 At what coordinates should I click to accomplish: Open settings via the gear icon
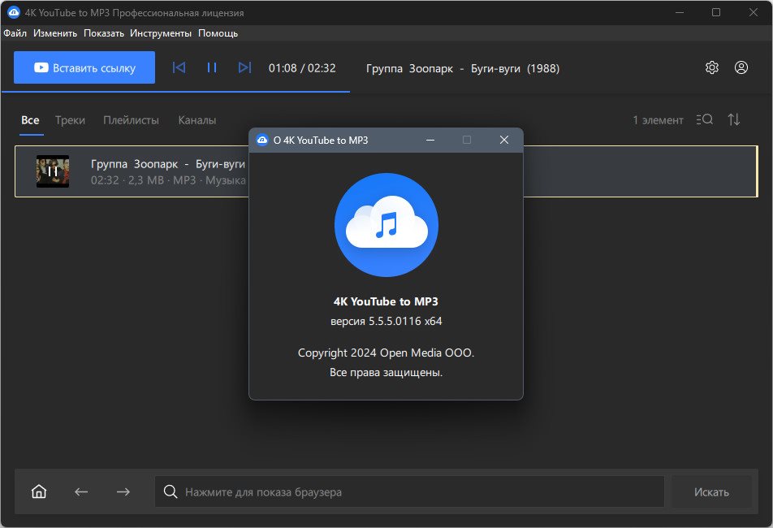[x=712, y=68]
